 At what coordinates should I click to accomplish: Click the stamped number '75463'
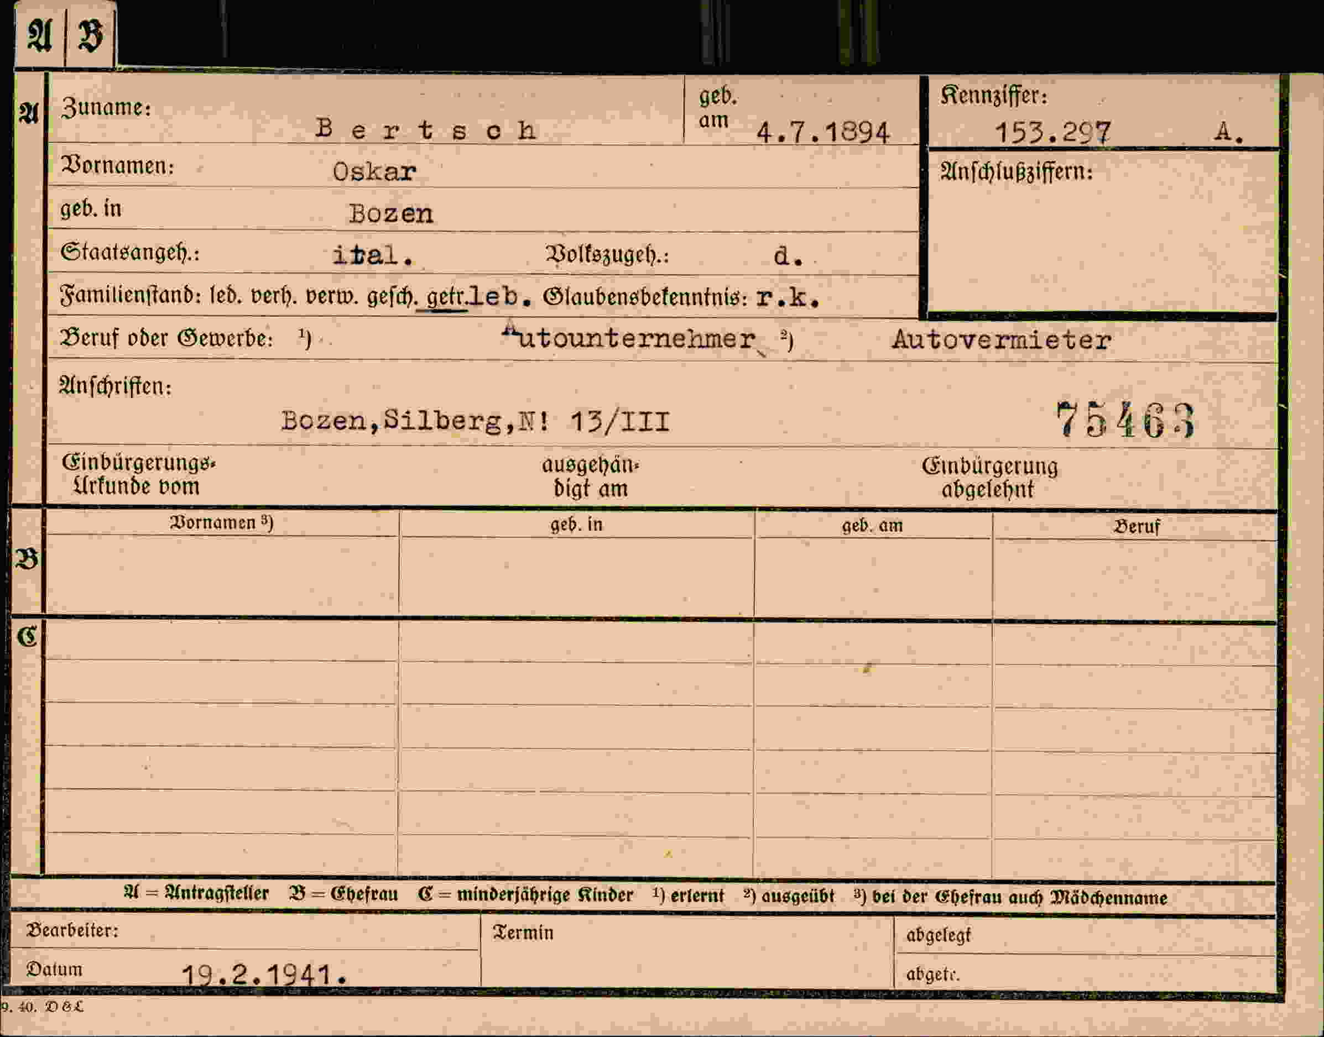click(1125, 420)
